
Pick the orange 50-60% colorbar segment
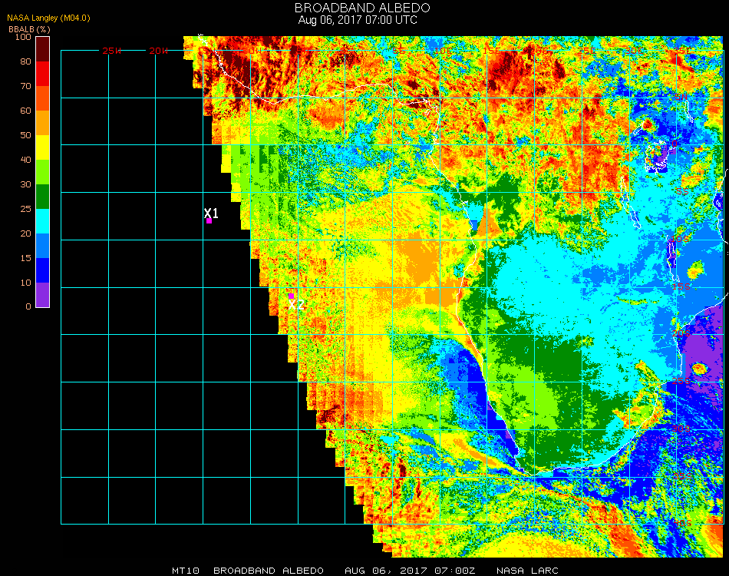43,123
